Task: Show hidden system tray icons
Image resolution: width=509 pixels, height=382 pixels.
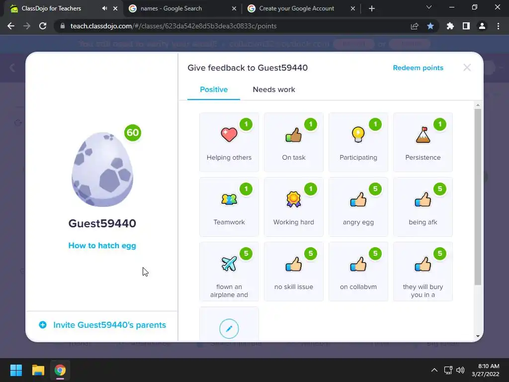Action: [x=434, y=370]
